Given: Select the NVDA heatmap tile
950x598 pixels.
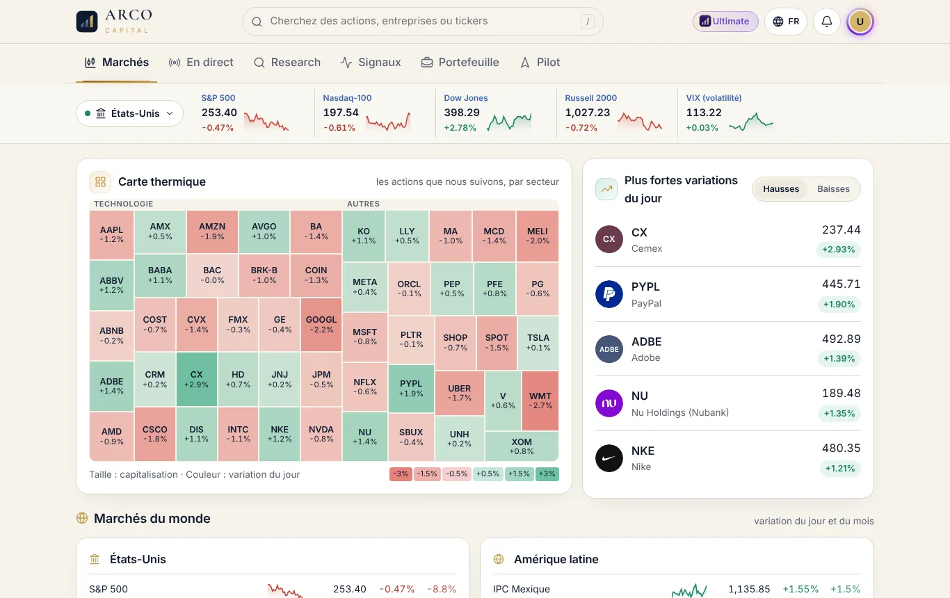Looking at the screenshot, I should (321, 435).
